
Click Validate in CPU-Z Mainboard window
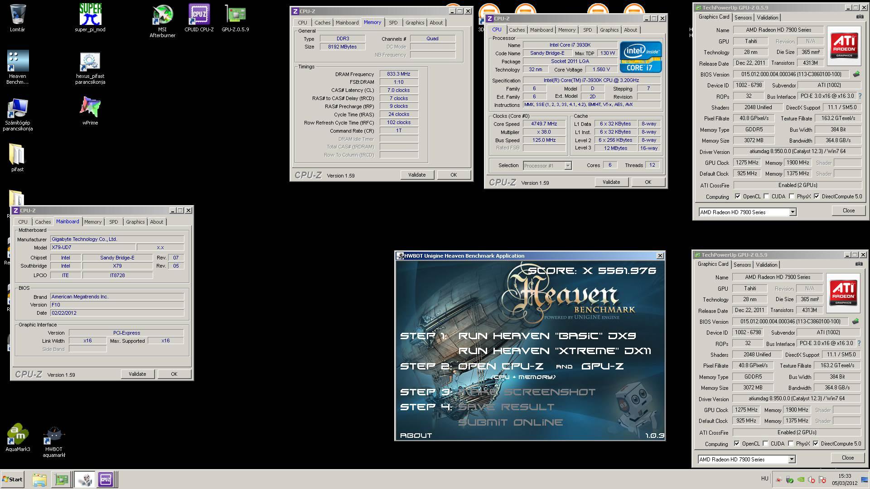(137, 374)
